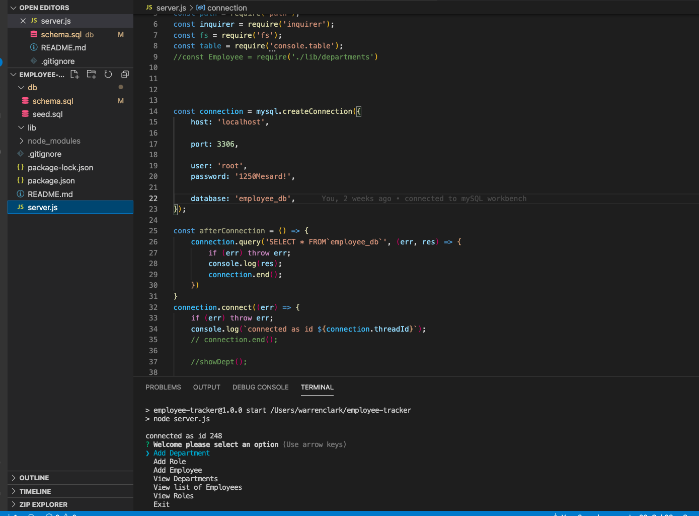Close the server.js open editor
The width and height of the screenshot is (699, 516).
click(23, 21)
